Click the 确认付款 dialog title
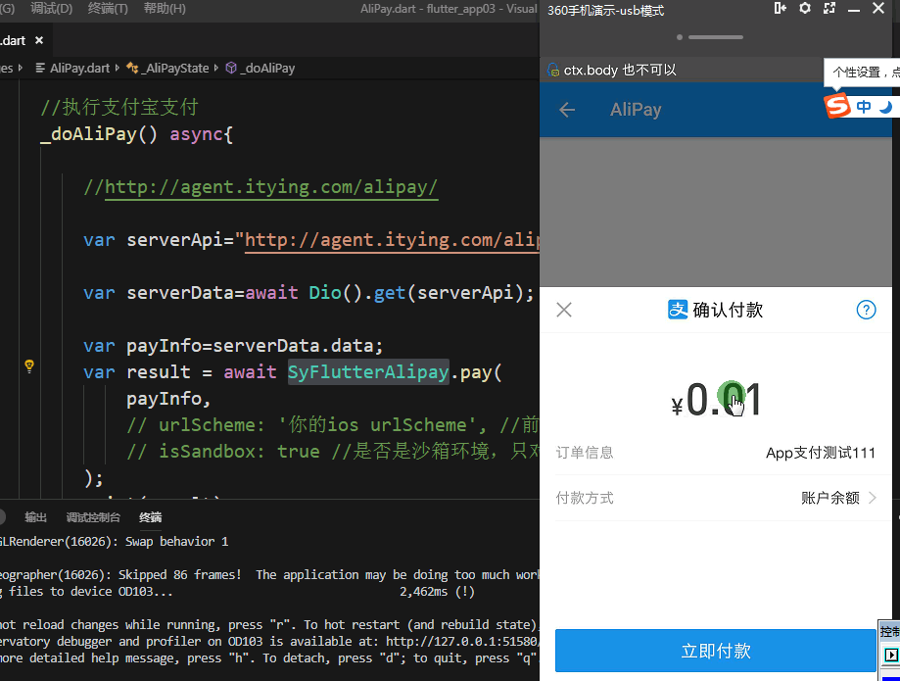The height and width of the screenshot is (681, 900). pos(728,310)
